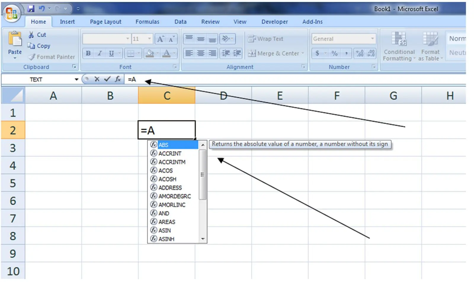Align text to the right
The image size is (474, 282).
212,53
